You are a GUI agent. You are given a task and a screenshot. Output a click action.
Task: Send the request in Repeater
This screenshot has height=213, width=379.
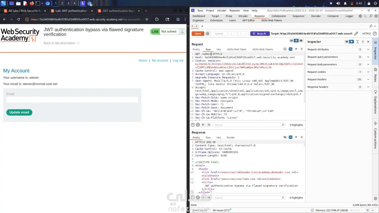click(198, 34)
